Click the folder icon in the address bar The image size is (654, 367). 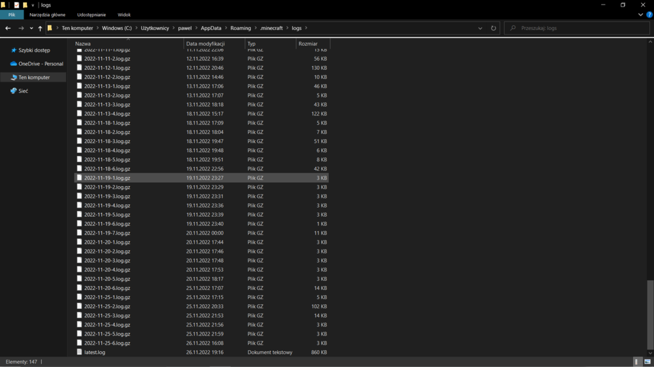[x=50, y=28]
